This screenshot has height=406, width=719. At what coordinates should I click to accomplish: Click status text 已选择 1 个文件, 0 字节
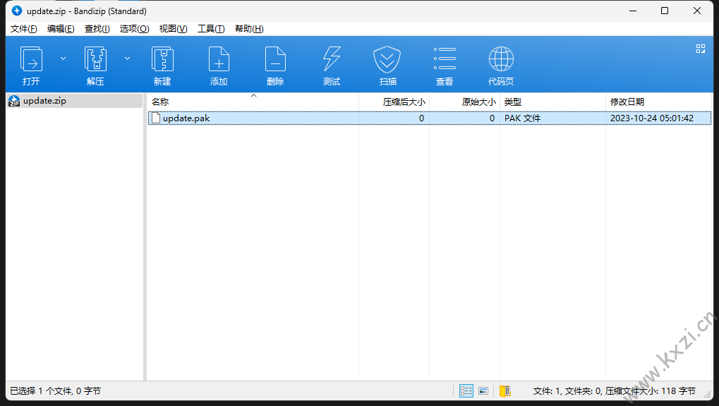tap(56, 391)
